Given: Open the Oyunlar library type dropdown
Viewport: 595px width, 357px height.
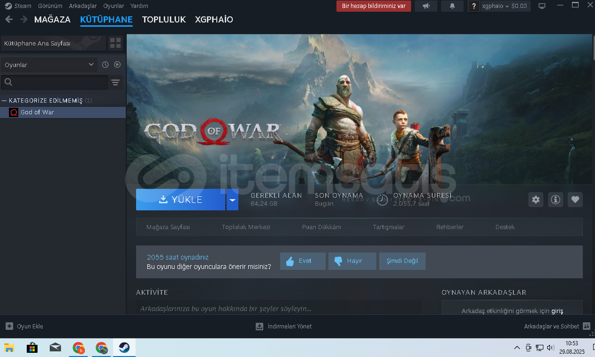Looking at the screenshot, I should (49, 65).
